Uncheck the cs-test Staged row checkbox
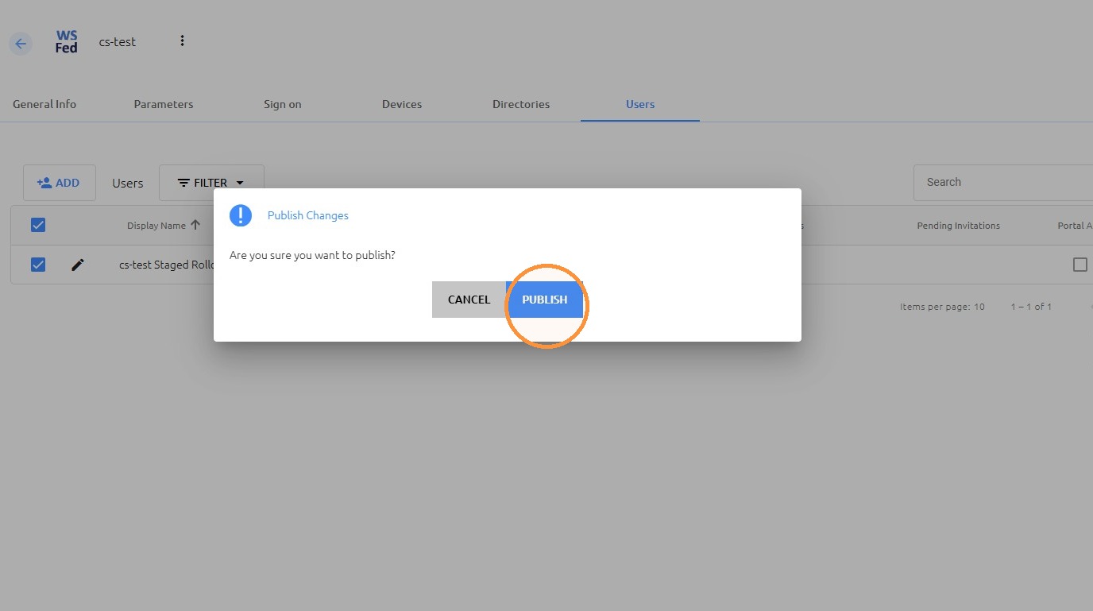 click(x=38, y=265)
